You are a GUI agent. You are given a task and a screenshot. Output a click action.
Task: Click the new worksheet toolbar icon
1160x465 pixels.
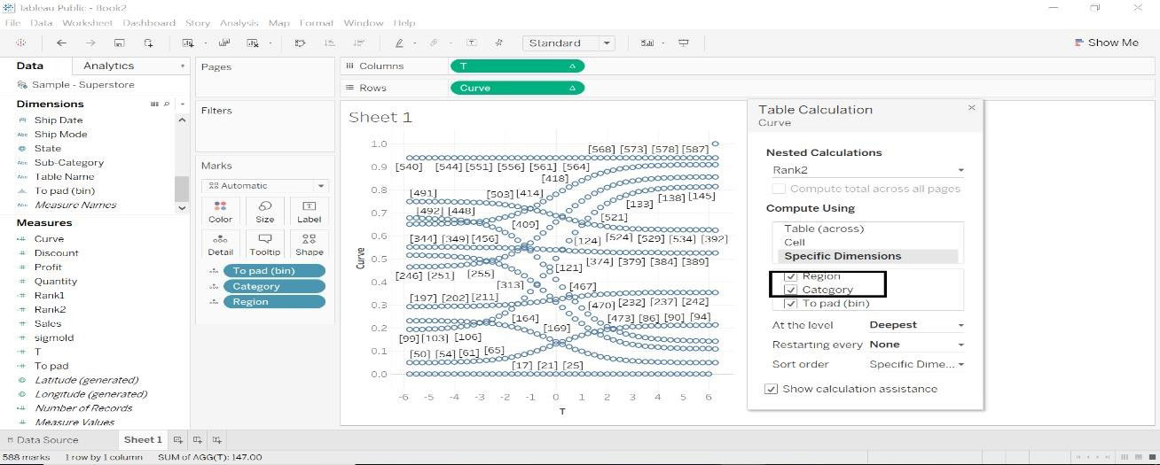tap(188, 43)
